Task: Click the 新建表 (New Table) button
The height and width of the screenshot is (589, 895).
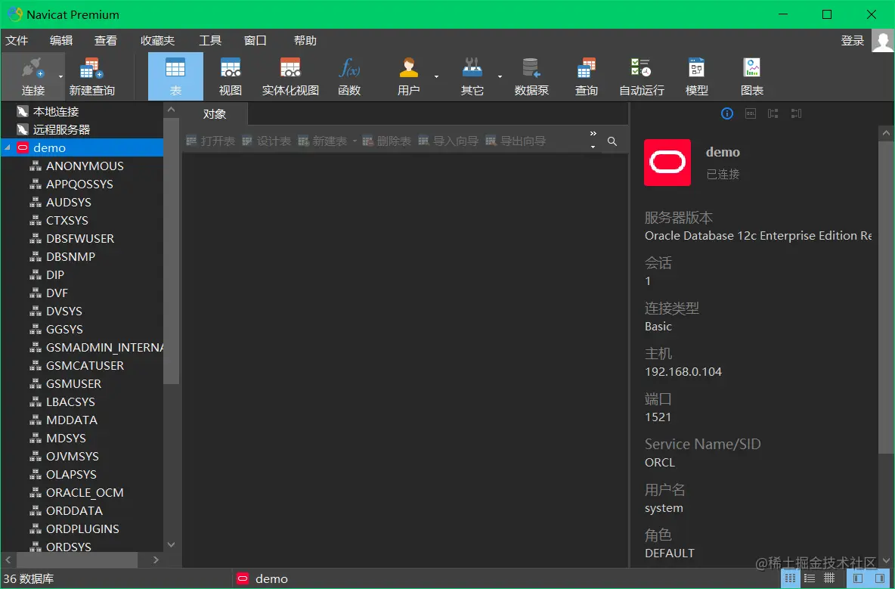Action: tap(323, 141)
